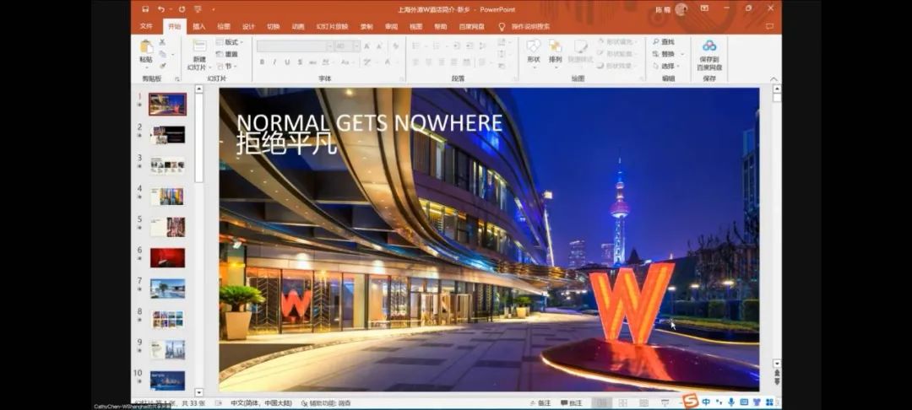This screenshot has height=410, width=912.
Task: Toggle the Notes (备注) pane
Action: coord(540,403)
